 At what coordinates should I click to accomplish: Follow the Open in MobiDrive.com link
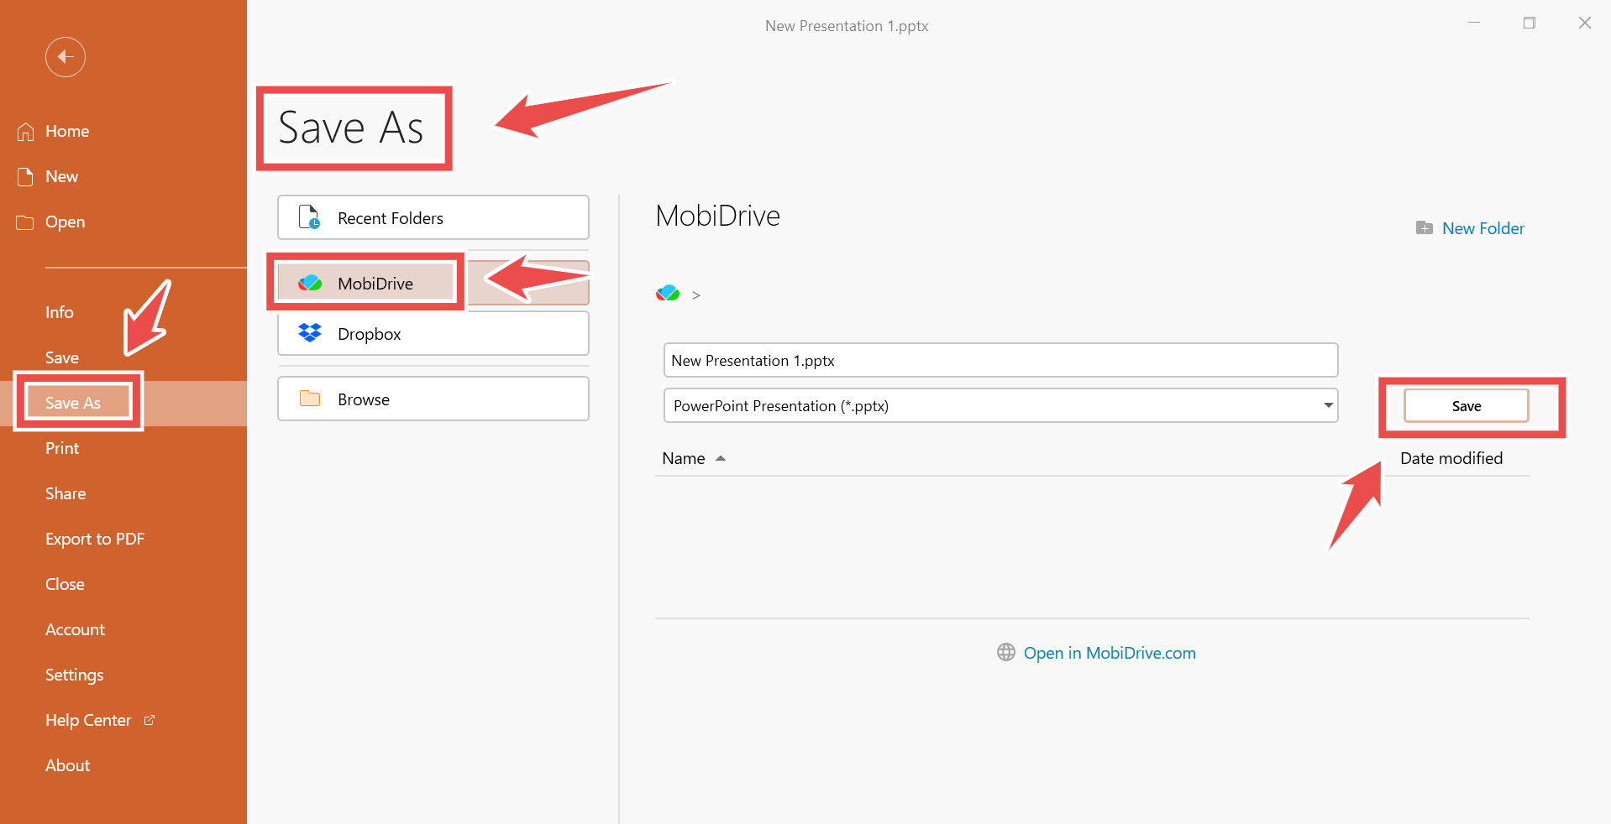tap(1109, 653)
